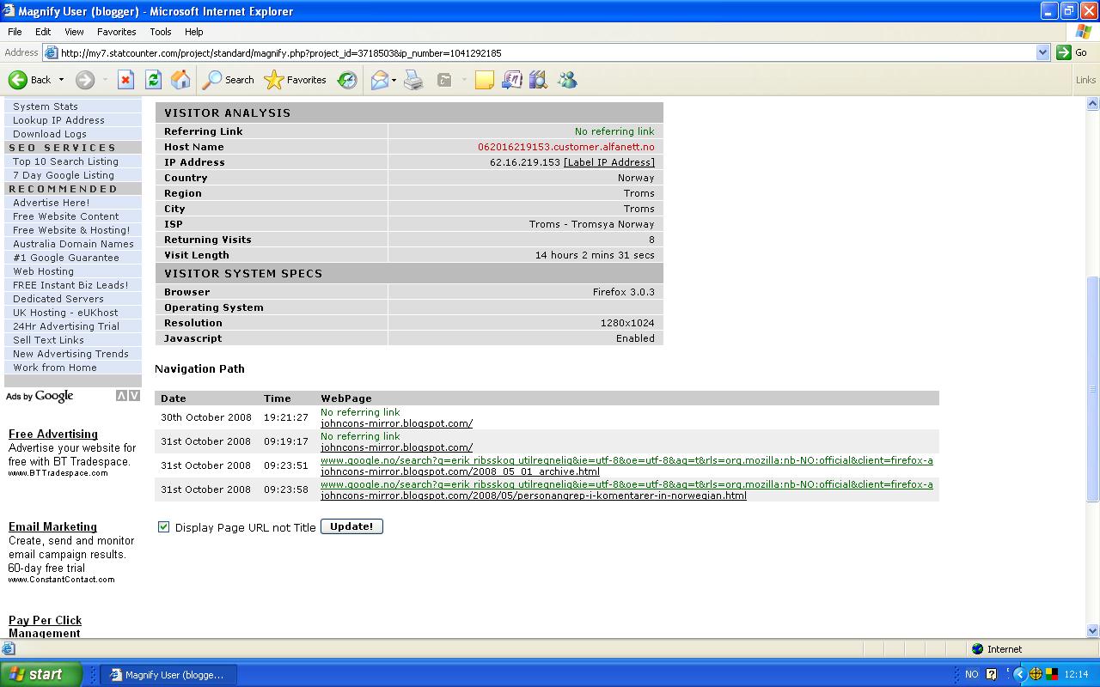Click the yellow note Discuss icon

click(x=485, y=80)
